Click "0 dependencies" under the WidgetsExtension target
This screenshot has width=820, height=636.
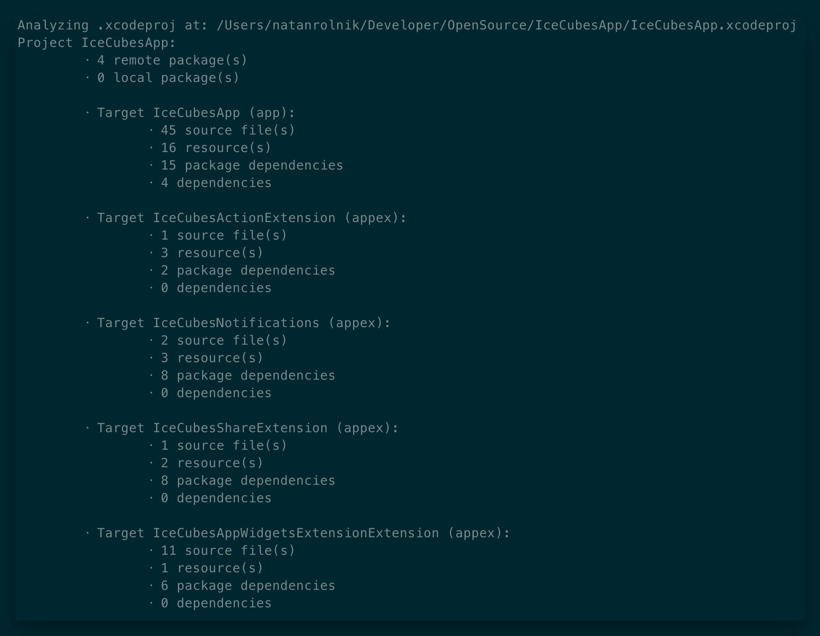tap(216, 603)
